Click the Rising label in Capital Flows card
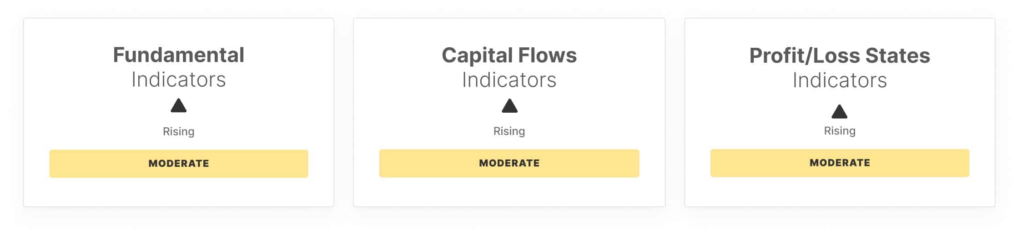The height and width of the screenshot is (234, 1017). (509, 131)
